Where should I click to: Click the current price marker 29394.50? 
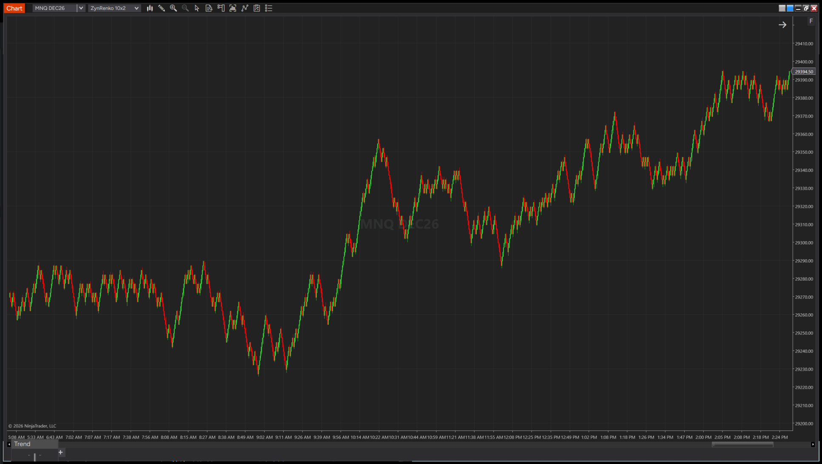tap(804, 72)
